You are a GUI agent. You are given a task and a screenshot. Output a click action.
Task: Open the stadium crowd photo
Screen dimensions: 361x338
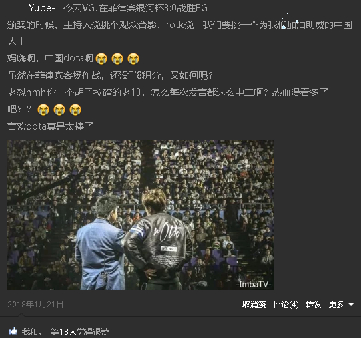[x=141, y=214]
